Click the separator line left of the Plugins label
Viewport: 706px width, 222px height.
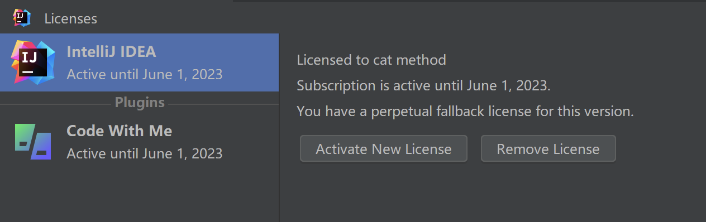[x=55, y=104]
